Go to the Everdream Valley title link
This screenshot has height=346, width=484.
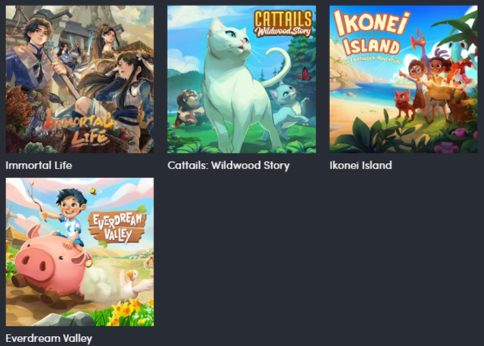(x=49, y=338)
